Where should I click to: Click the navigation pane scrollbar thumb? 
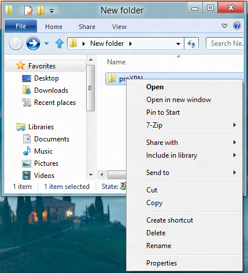[90, 88]
